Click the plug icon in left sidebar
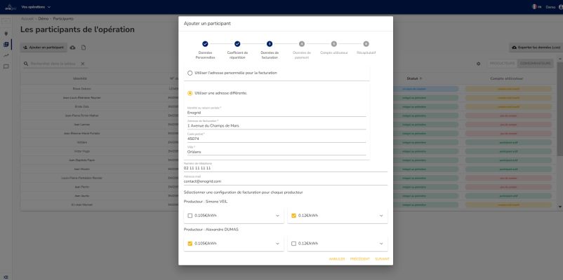This screenshot has height=280, width=563. point(6,33)
